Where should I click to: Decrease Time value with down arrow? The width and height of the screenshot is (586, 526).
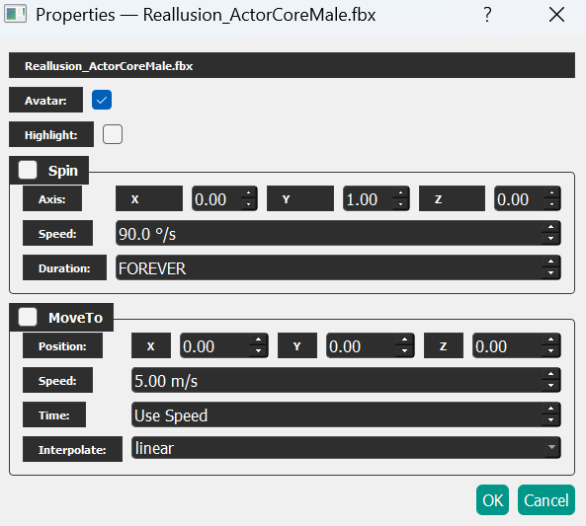tap(550, 420)
